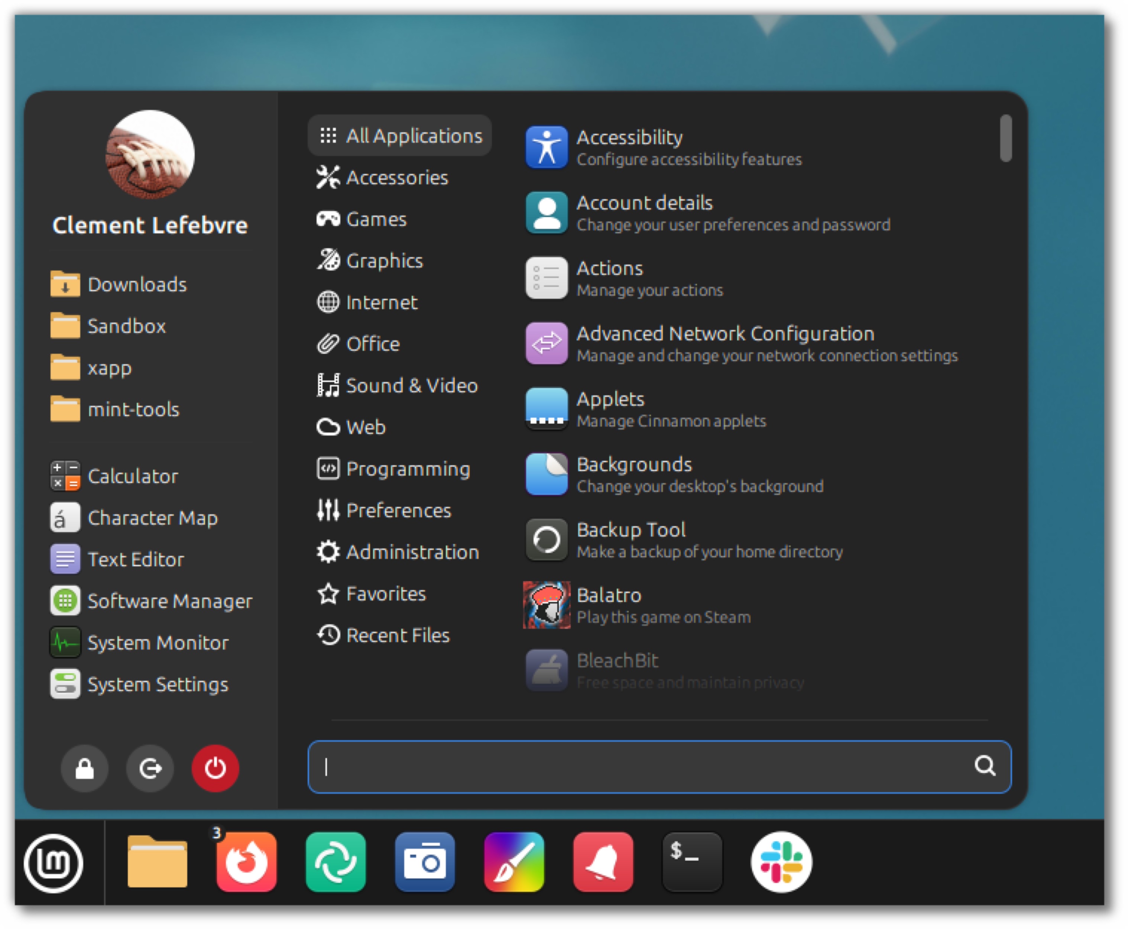Open Slack from the taskbar
Screen dimensions: 1128x929
click(781, 862)
